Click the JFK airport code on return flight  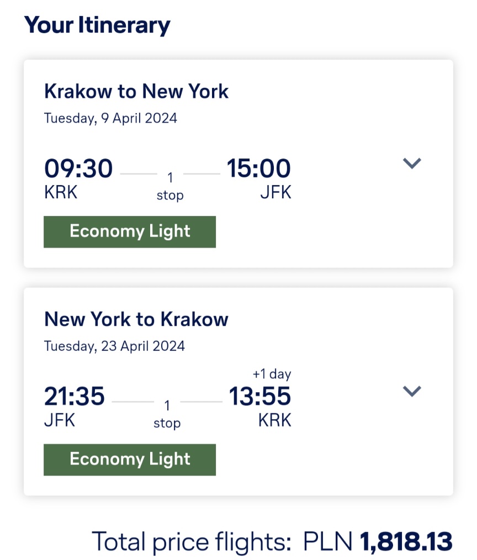[60, 420]
